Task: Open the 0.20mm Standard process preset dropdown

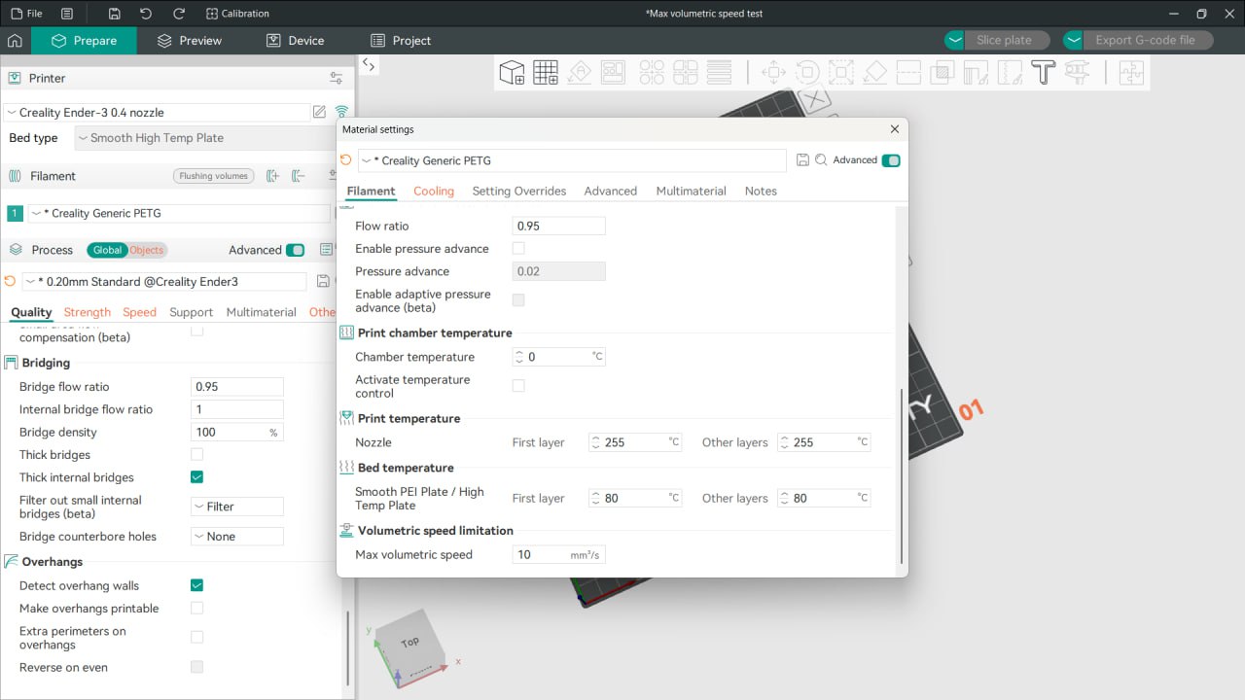Action: coord(164,281)
